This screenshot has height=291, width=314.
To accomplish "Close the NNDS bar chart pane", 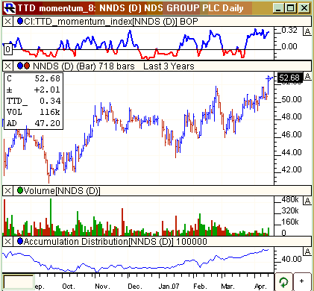I will pyautogui.click(x=7, y=66).
